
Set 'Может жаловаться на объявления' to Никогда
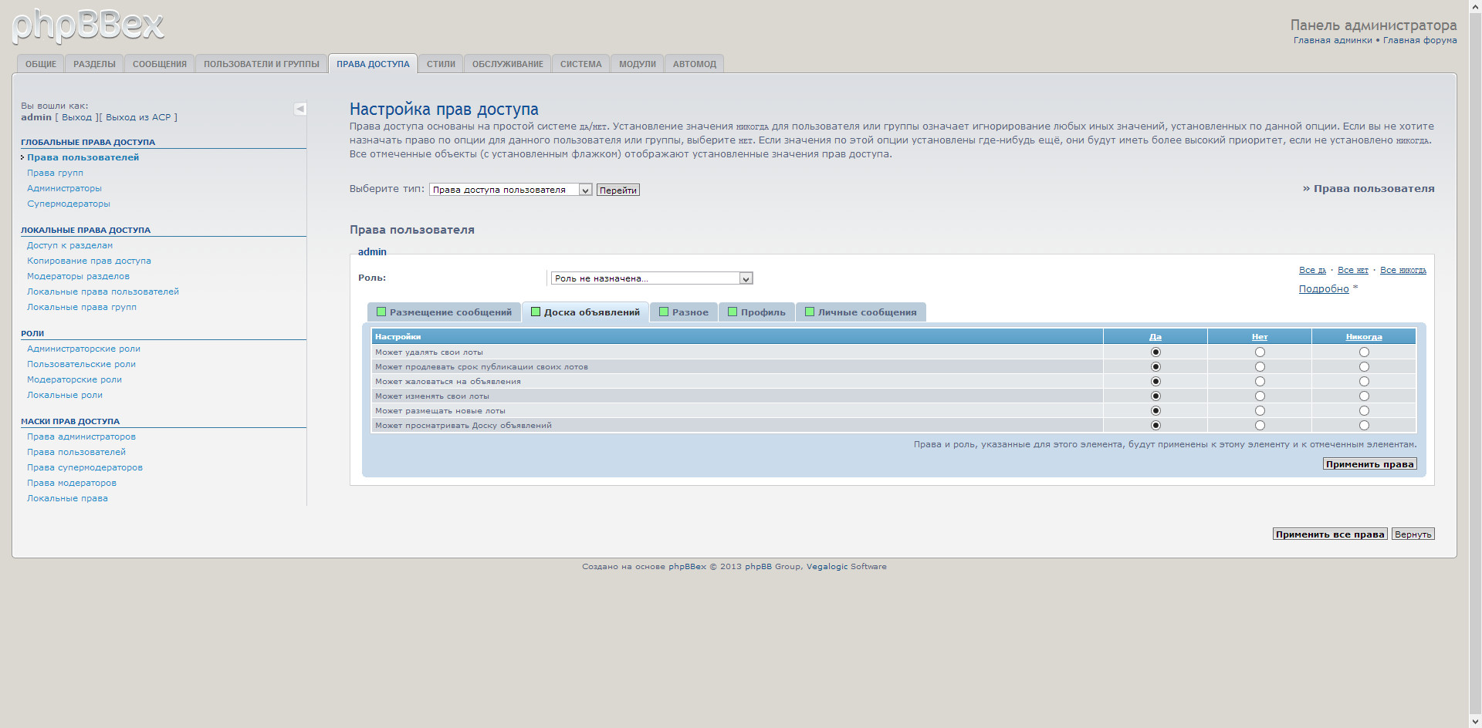point(1364,382)
